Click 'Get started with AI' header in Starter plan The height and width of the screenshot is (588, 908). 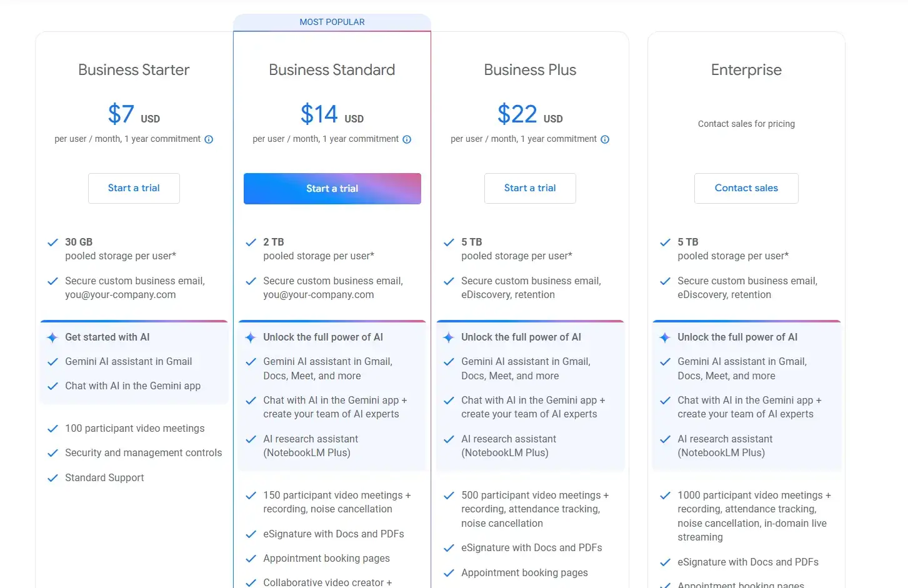107,337
